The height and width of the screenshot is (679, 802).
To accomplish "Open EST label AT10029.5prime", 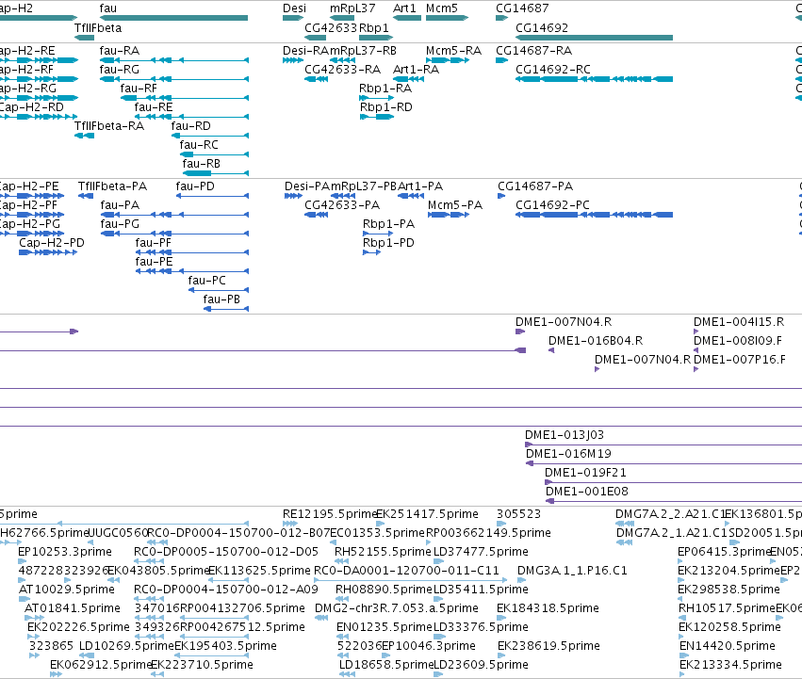I will [67, 590].
